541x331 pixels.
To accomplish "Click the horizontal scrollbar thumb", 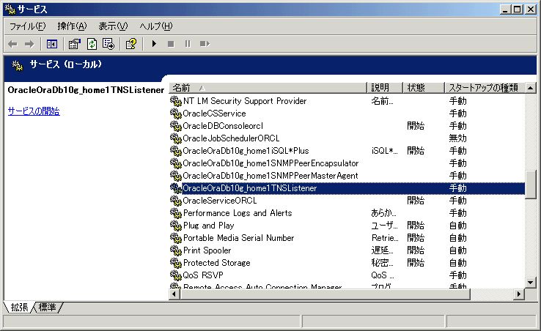I will (x=325, y=294).
